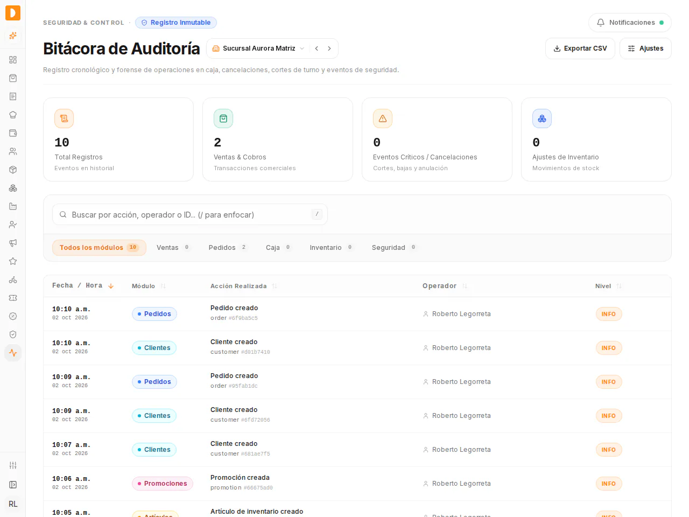Open the sliders settings icon at sidebar bottom
The height and width of the screenshot is (517, 689).
point(13,465)
